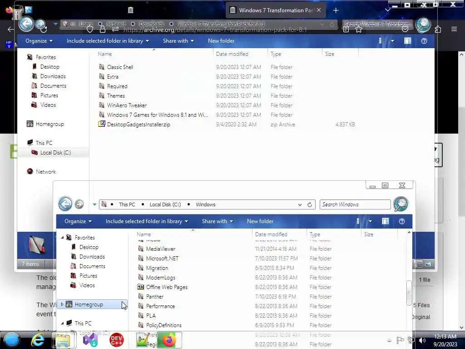The height and width of the screenshot is (349, 465).
Task: Select the Classic Shell folder
Action: (x=116, y=67)
